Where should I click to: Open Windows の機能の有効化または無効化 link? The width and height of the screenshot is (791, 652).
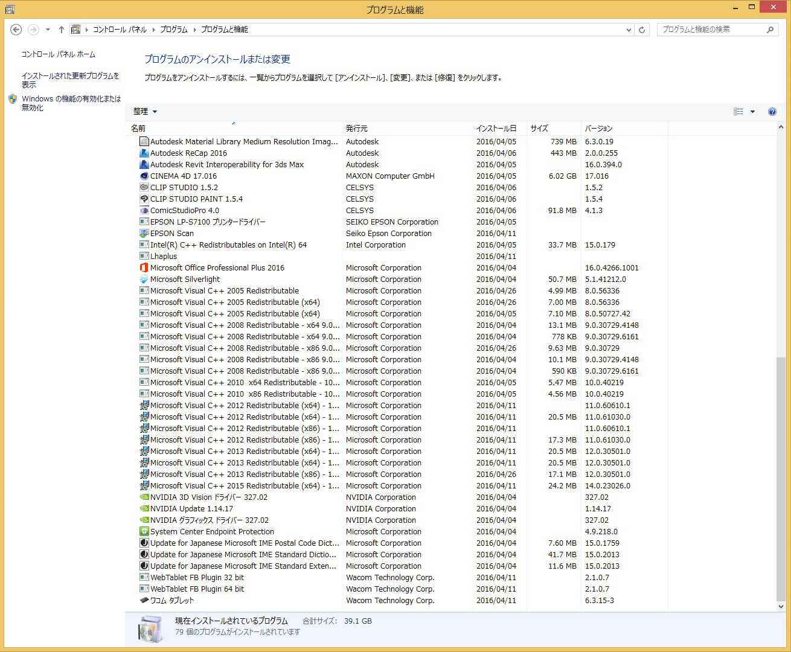[x=71, y=103]
